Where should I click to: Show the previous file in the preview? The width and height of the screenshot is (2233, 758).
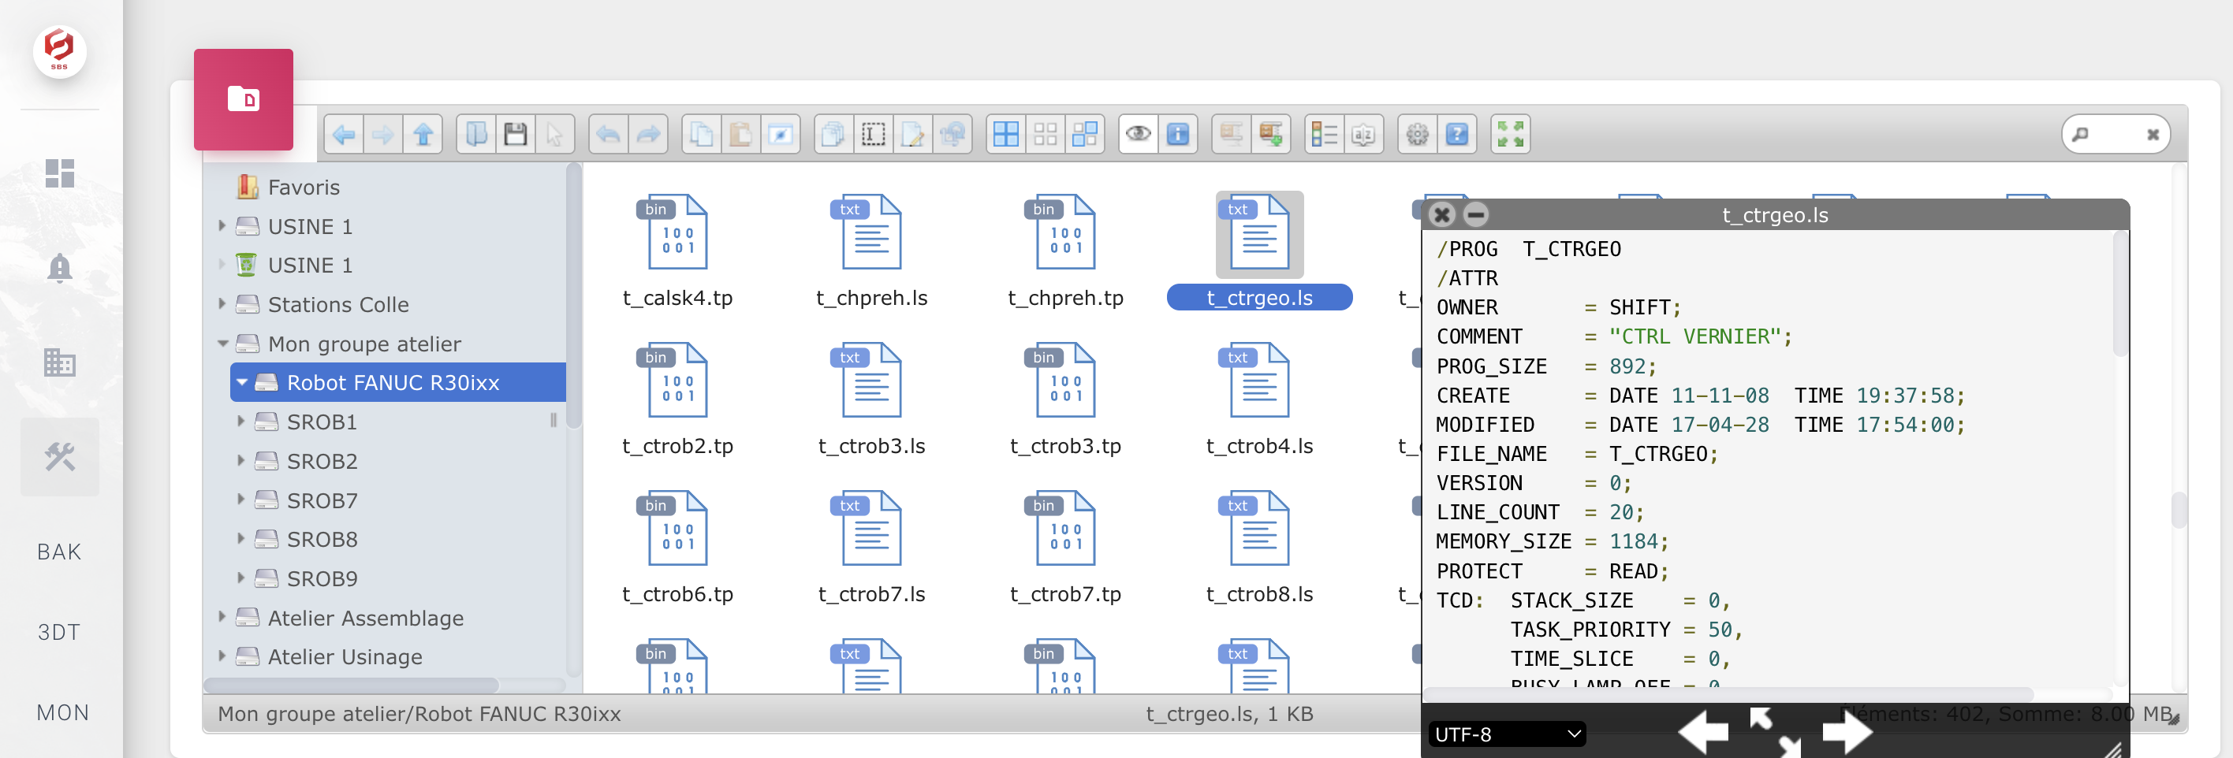1703,733
